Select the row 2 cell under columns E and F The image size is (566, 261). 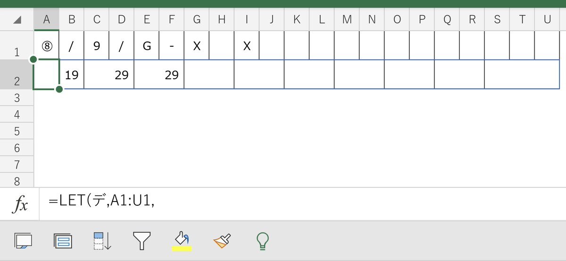(159, 75)
